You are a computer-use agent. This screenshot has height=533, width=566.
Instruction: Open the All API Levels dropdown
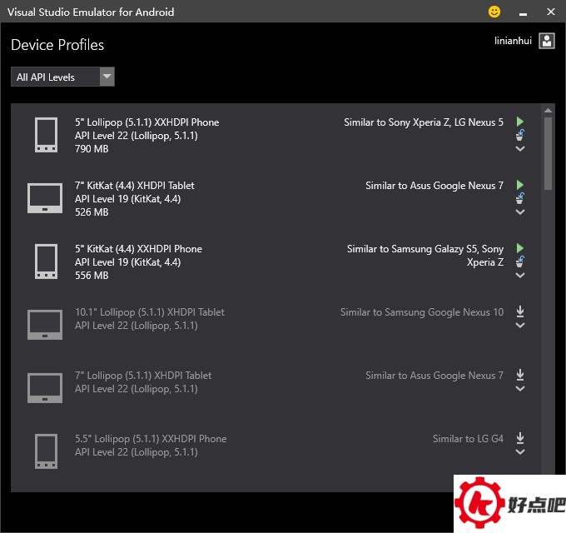pyautogui.click(x=63, y=77)
